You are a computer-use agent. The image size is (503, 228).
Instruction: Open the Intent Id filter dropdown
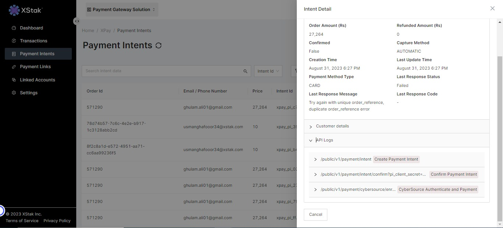(268, 71)
